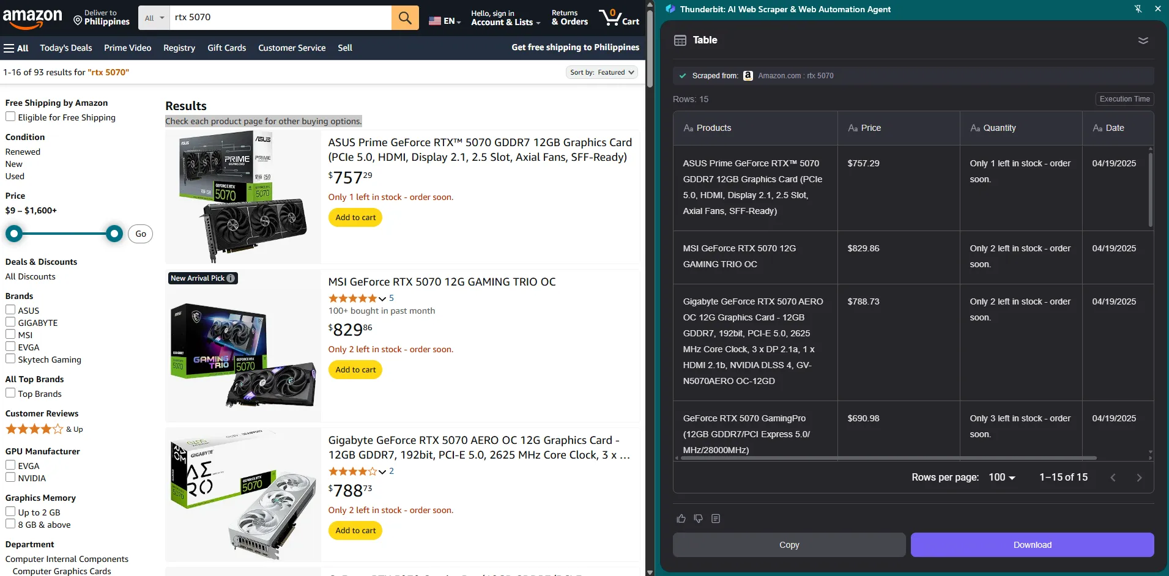Open the Today's Deals menu

(x=65, y=48)
